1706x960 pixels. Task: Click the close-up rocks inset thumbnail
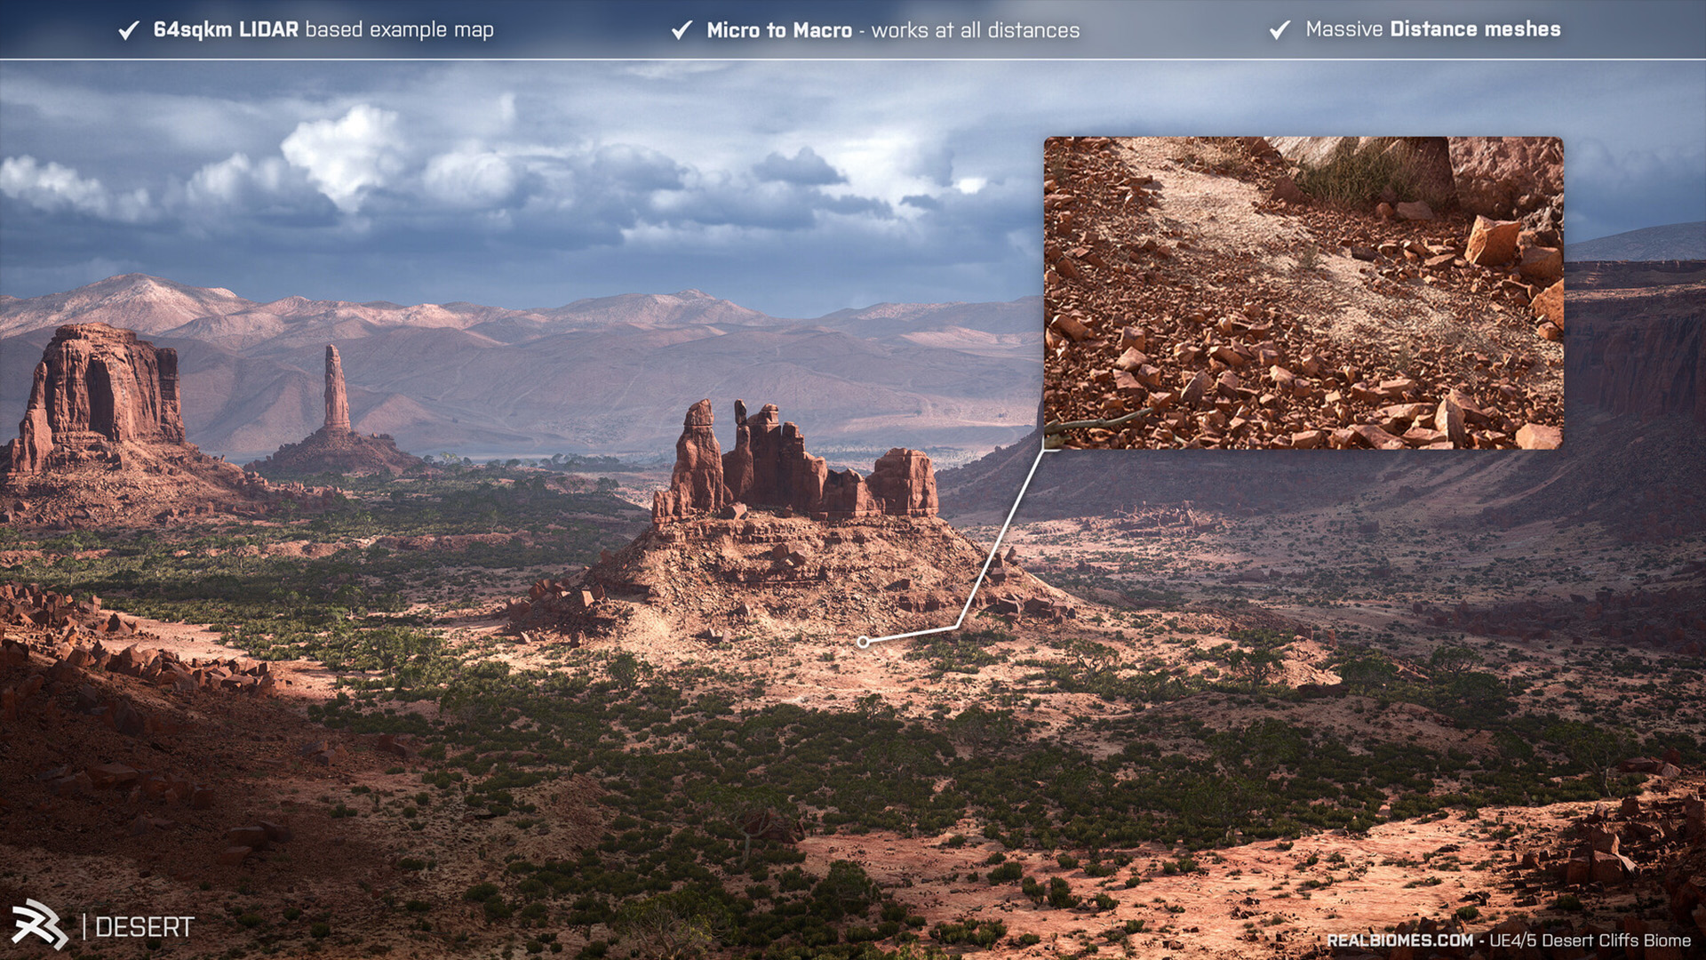pyautogui.click(x=1303, y=292)
